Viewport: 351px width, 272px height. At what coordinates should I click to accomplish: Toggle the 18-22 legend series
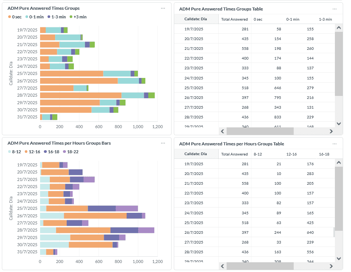(x=71, y=152)
